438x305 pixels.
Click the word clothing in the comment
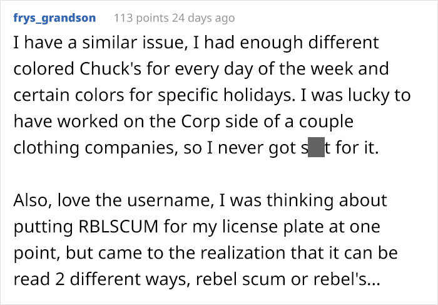46,148
